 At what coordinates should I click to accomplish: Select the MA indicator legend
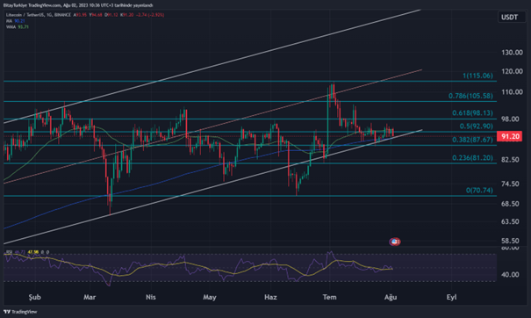tap(16, 21)
